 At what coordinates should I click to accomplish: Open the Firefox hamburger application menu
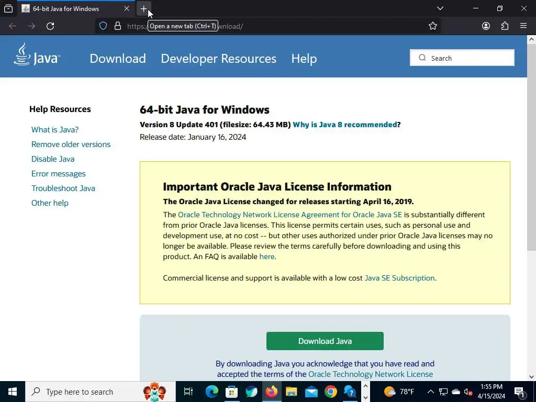coord(523,26)
